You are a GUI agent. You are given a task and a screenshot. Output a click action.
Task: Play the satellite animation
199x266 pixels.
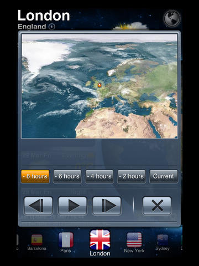point(72,206)
